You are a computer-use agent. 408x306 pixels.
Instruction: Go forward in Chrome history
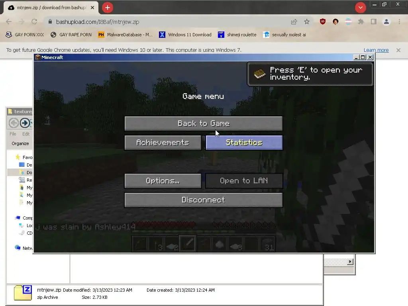click(x=22, y=22)
